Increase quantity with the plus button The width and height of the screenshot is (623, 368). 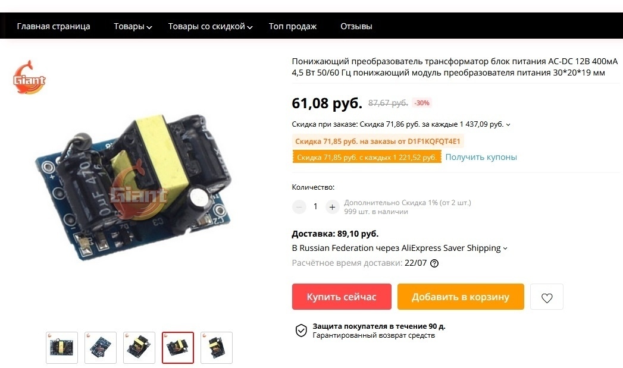pos(332,207)
